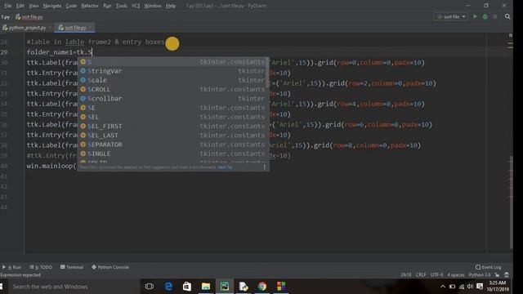The width and height of the screenshot is (523, 294).
Task: Pick SEPARATOR from completion list
Action: point(172,145)
